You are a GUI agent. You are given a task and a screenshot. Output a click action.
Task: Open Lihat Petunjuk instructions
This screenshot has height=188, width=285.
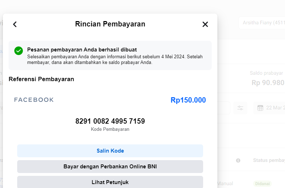(x=110, y=182)
